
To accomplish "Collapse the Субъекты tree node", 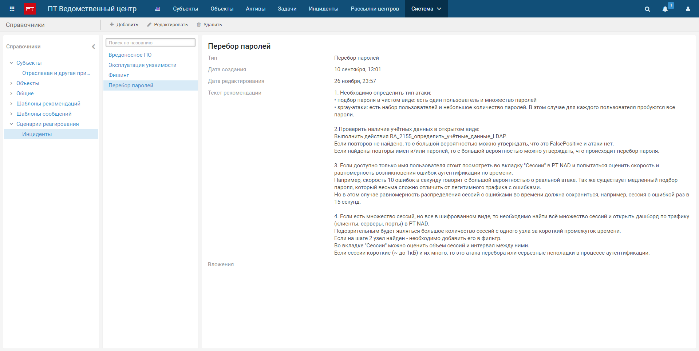I will tap(11, 63).
